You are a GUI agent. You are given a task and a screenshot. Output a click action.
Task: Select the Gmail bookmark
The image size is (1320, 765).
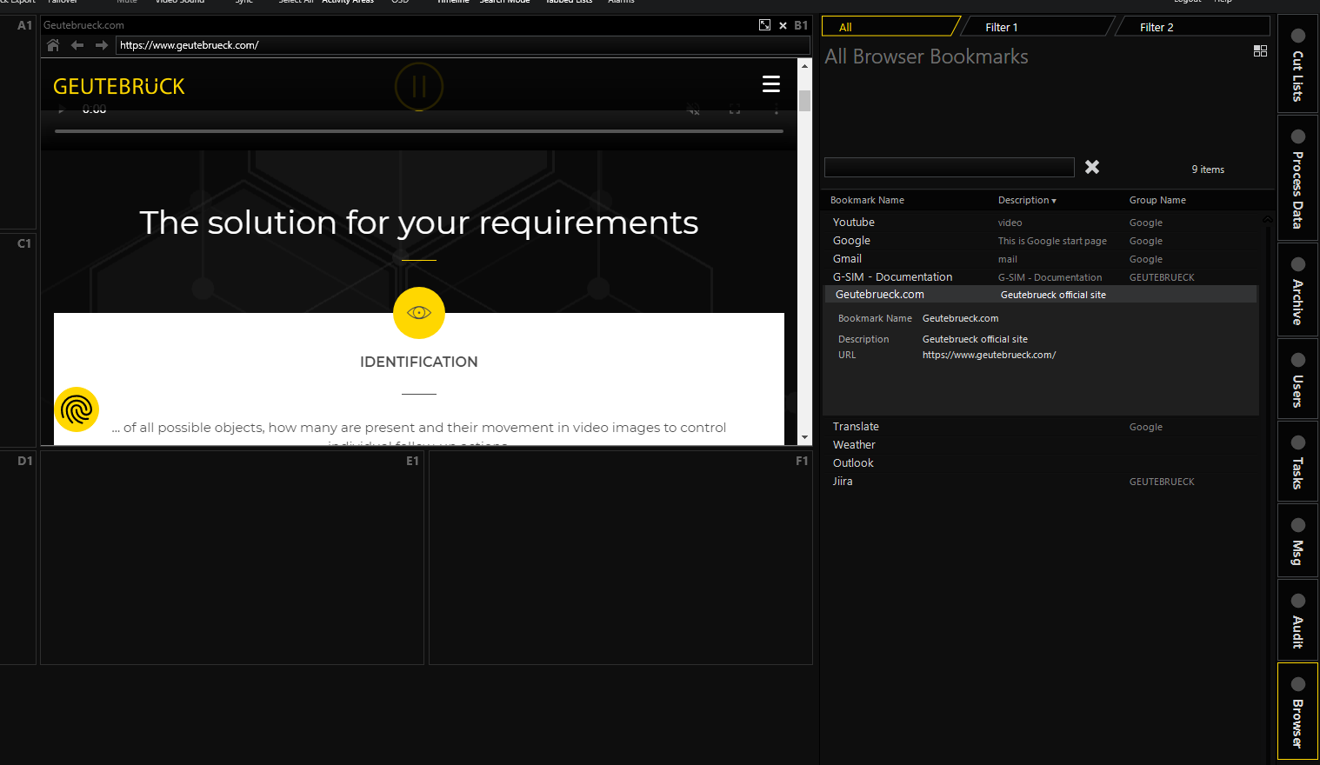pos(1041,259)
